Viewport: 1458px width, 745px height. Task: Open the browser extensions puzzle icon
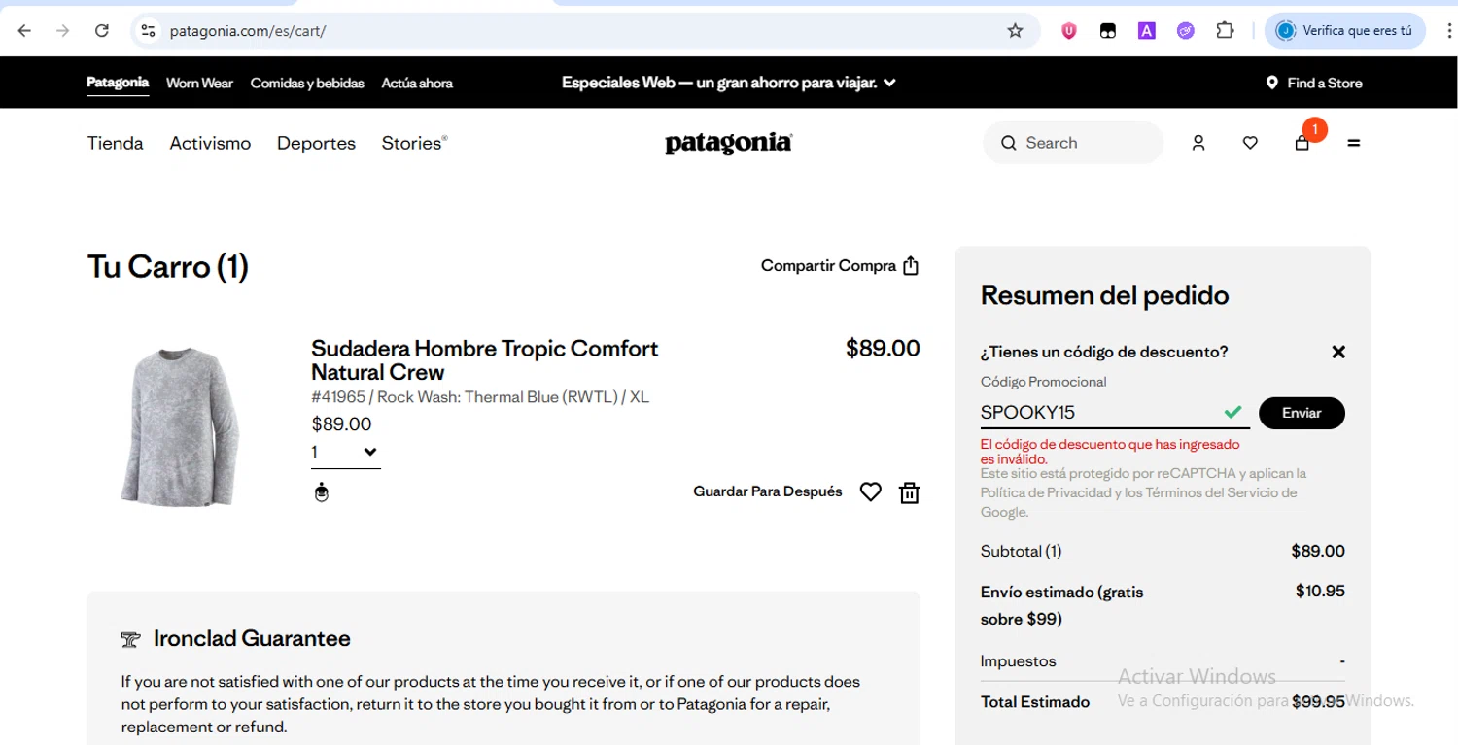tap(1225, 31)
